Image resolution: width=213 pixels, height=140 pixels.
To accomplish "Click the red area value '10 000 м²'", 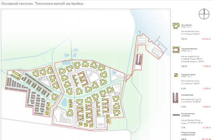I will click(207, 107).
